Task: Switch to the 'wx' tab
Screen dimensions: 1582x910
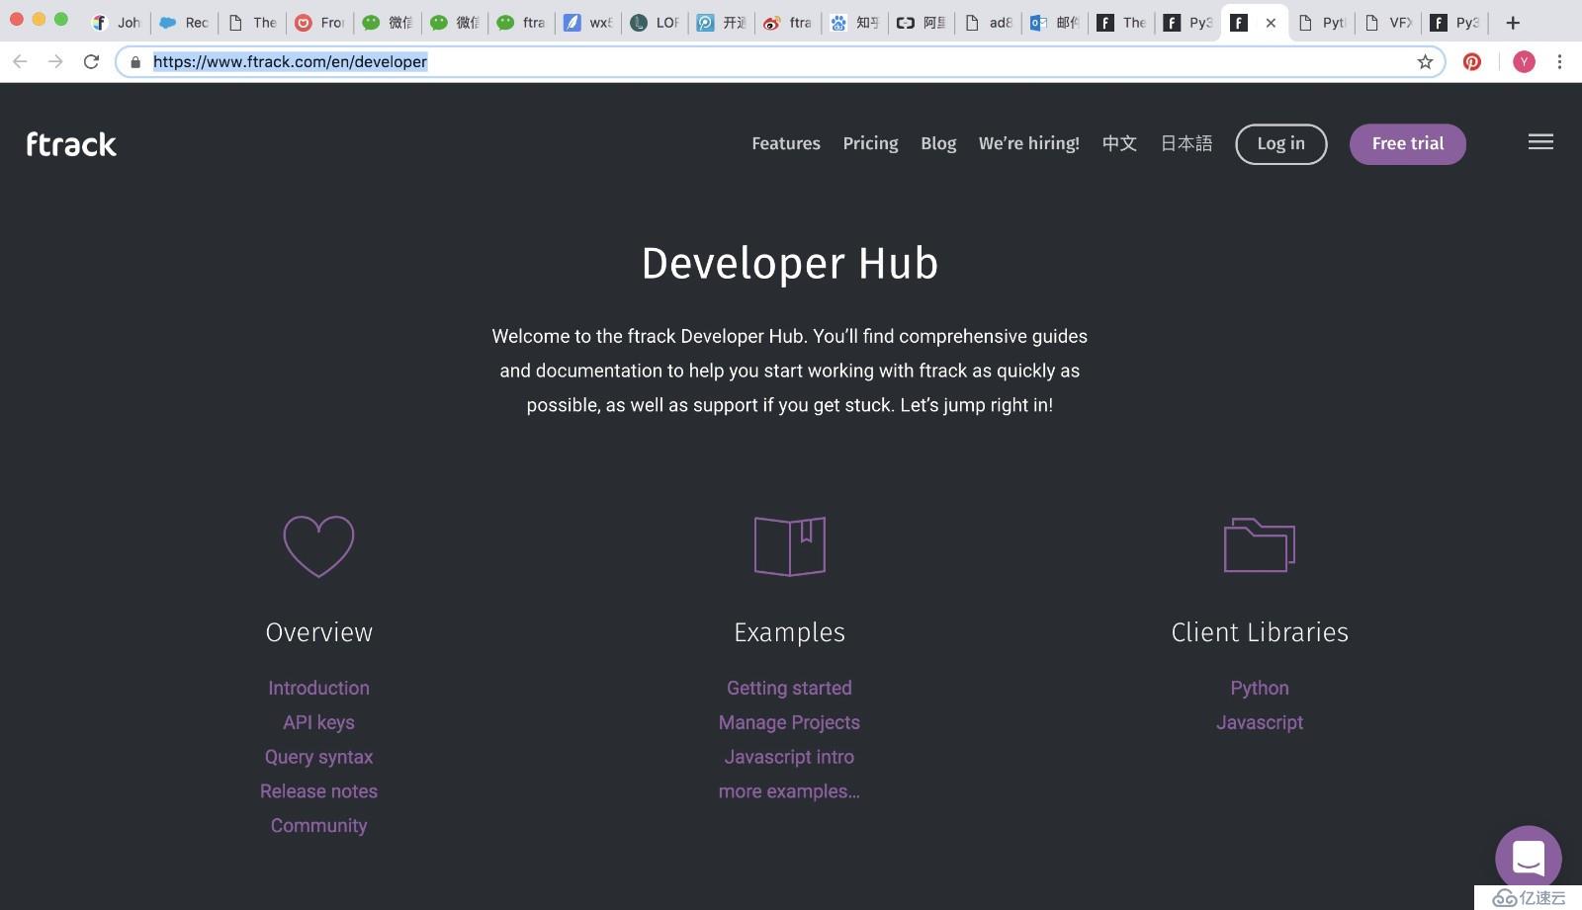Action: coord(588,22)
